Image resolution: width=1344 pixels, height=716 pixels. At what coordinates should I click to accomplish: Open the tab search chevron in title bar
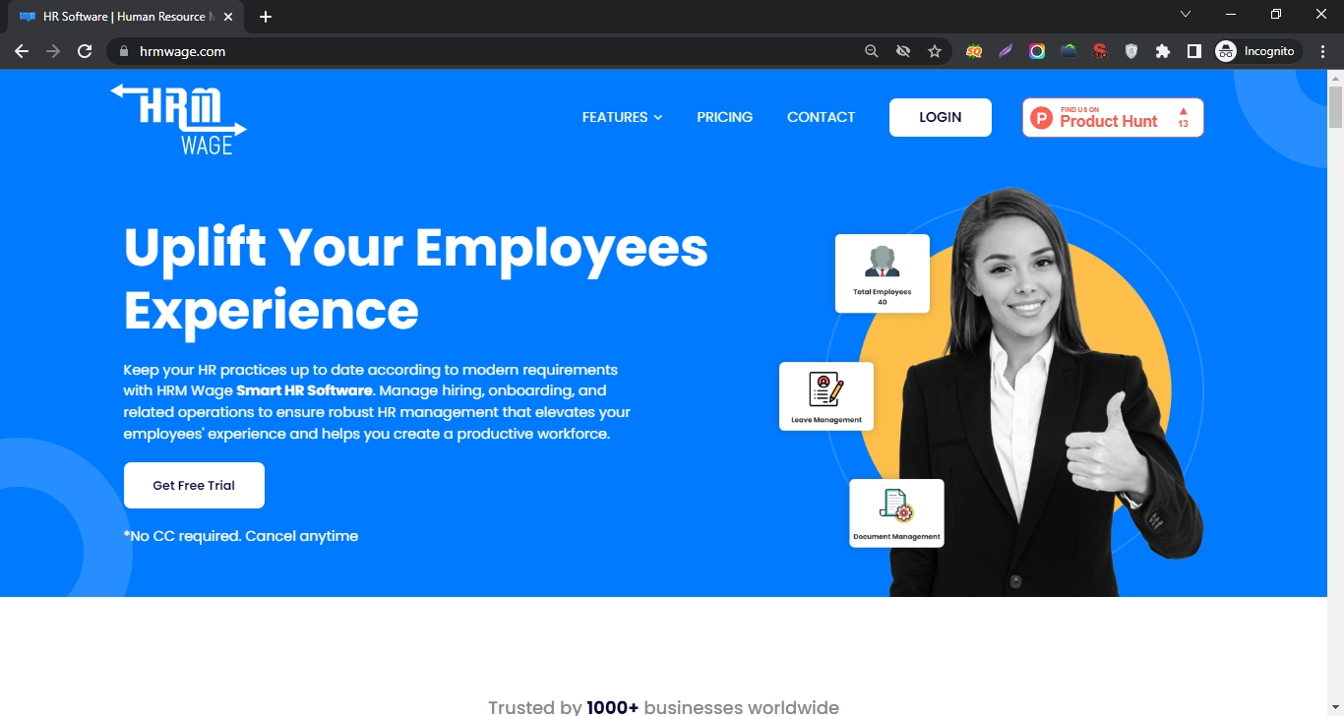coord(1186,14)
